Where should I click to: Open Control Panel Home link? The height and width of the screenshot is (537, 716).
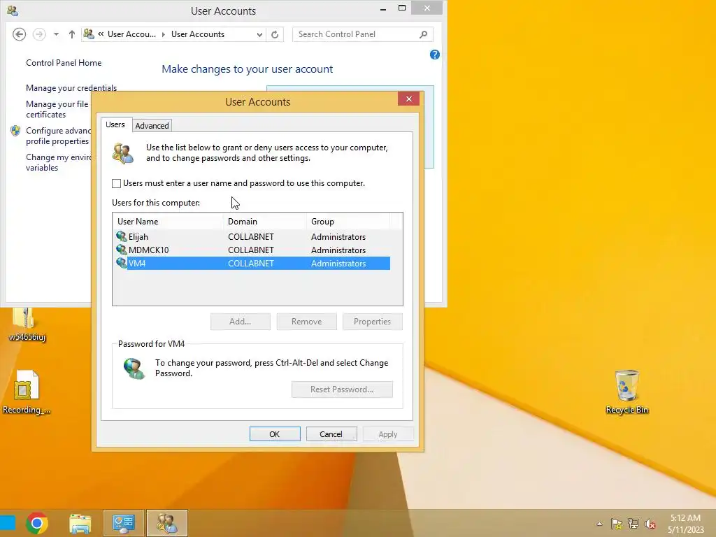click(64, 63)
